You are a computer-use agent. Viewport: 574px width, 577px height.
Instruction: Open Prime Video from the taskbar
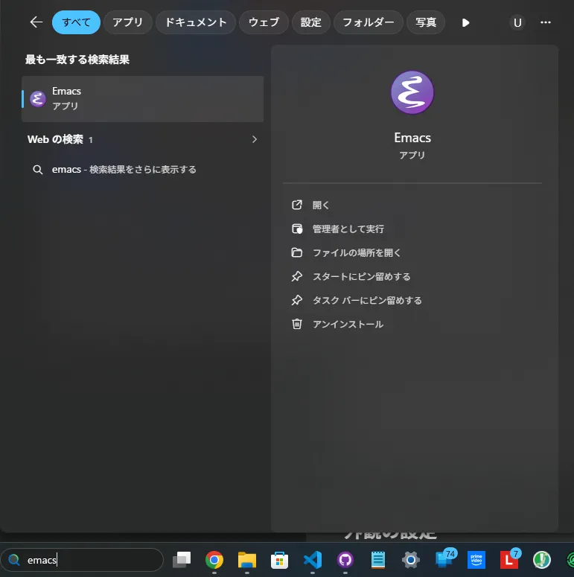476,560
